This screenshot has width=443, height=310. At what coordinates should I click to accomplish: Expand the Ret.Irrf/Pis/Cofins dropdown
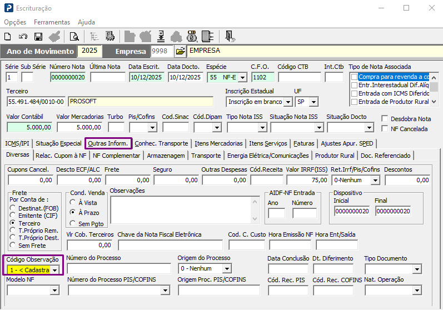[376, 180]
